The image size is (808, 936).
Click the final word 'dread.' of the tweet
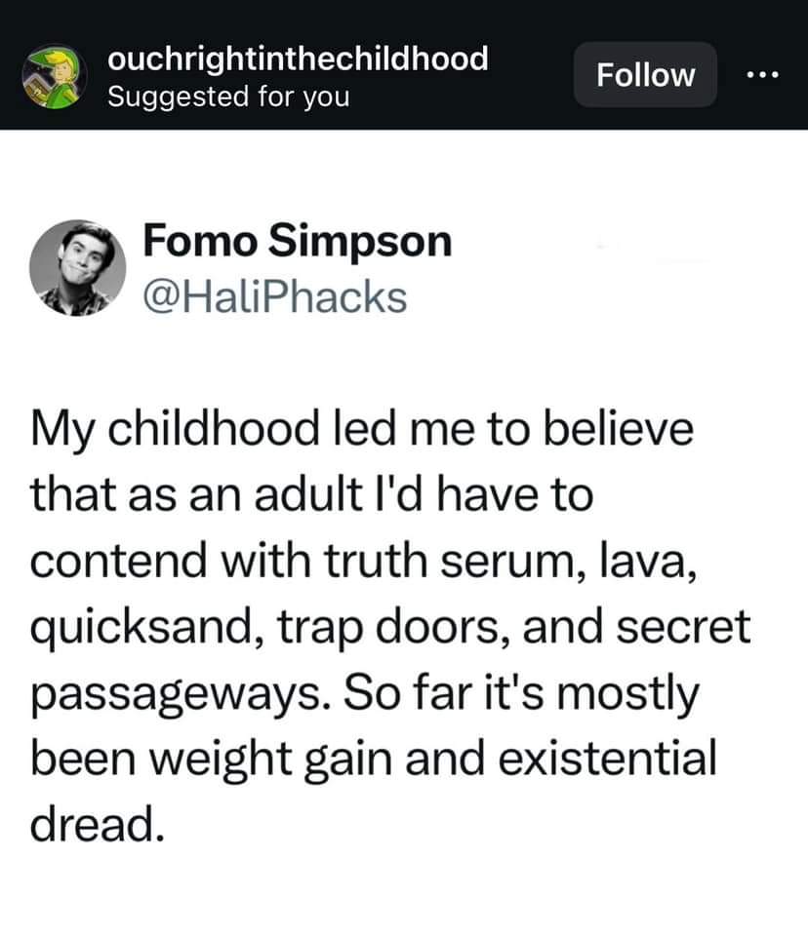coord(98,823)
